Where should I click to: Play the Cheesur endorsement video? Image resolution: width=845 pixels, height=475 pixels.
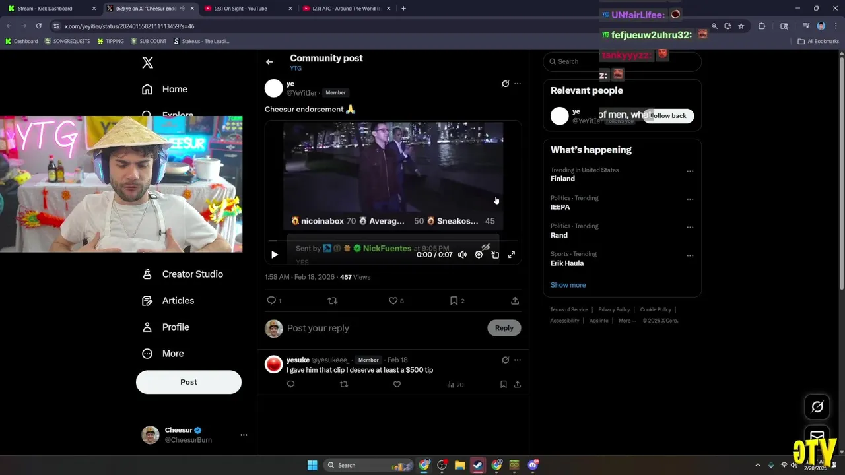pos(275,255)
